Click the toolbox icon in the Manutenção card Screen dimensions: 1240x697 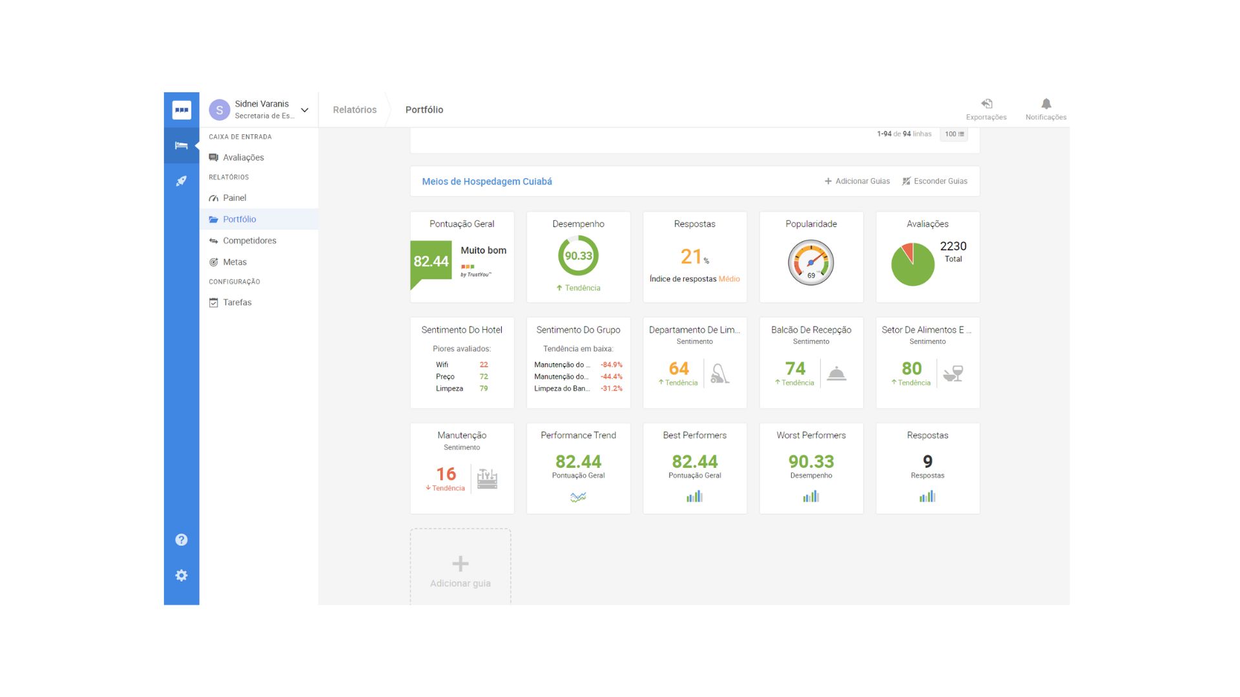[487, 479]
